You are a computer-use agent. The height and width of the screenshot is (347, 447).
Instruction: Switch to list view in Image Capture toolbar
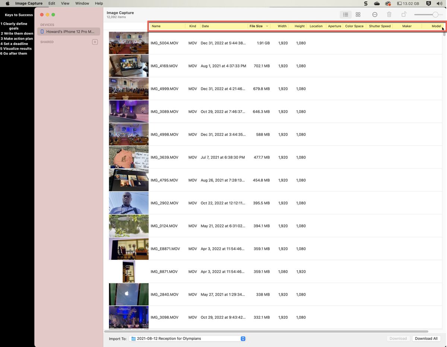pyautogui.click(x=345, y=15)
